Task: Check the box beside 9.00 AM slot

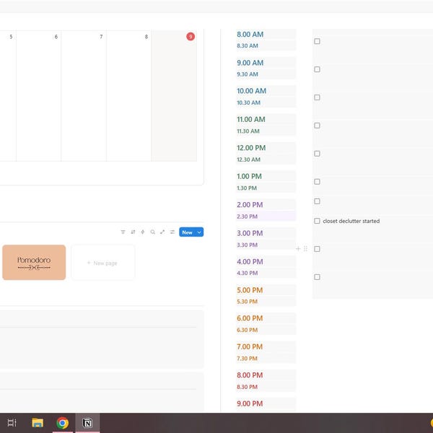Action: coord(317,69)
